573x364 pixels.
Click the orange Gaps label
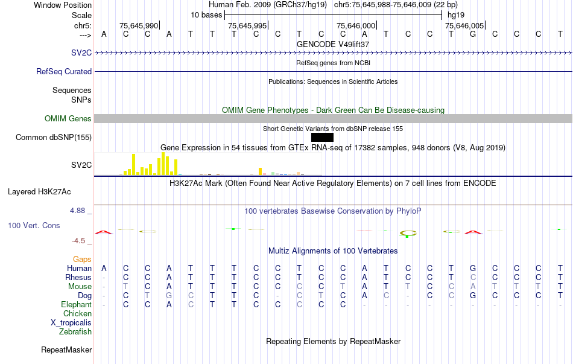pyautogui.click(x=82, y=260)
